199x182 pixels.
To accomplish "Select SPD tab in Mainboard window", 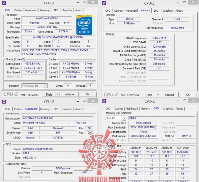I will [x=56, y=109].
